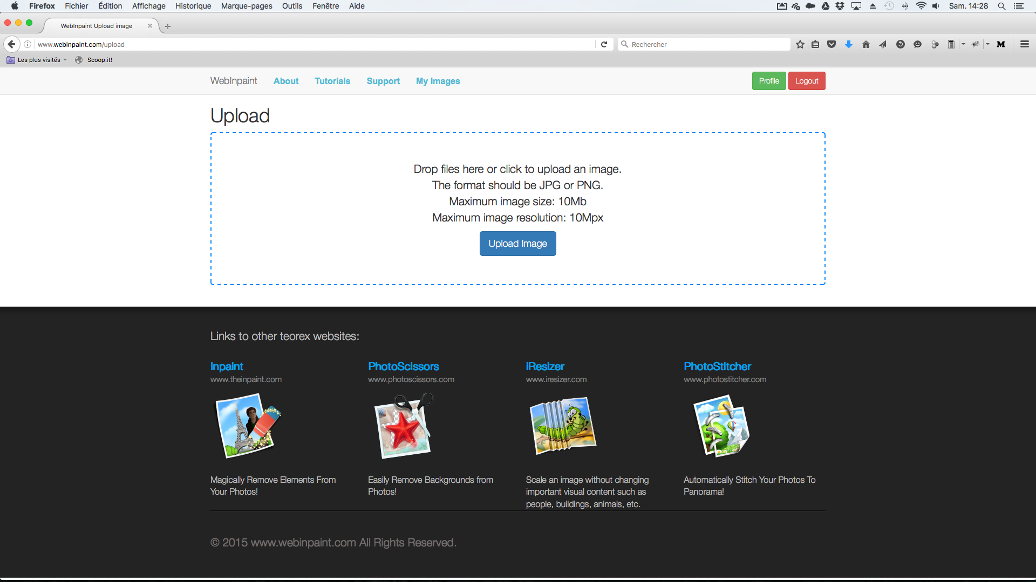
Task: Open the Marque-pages menu
Action: [247, 6]
